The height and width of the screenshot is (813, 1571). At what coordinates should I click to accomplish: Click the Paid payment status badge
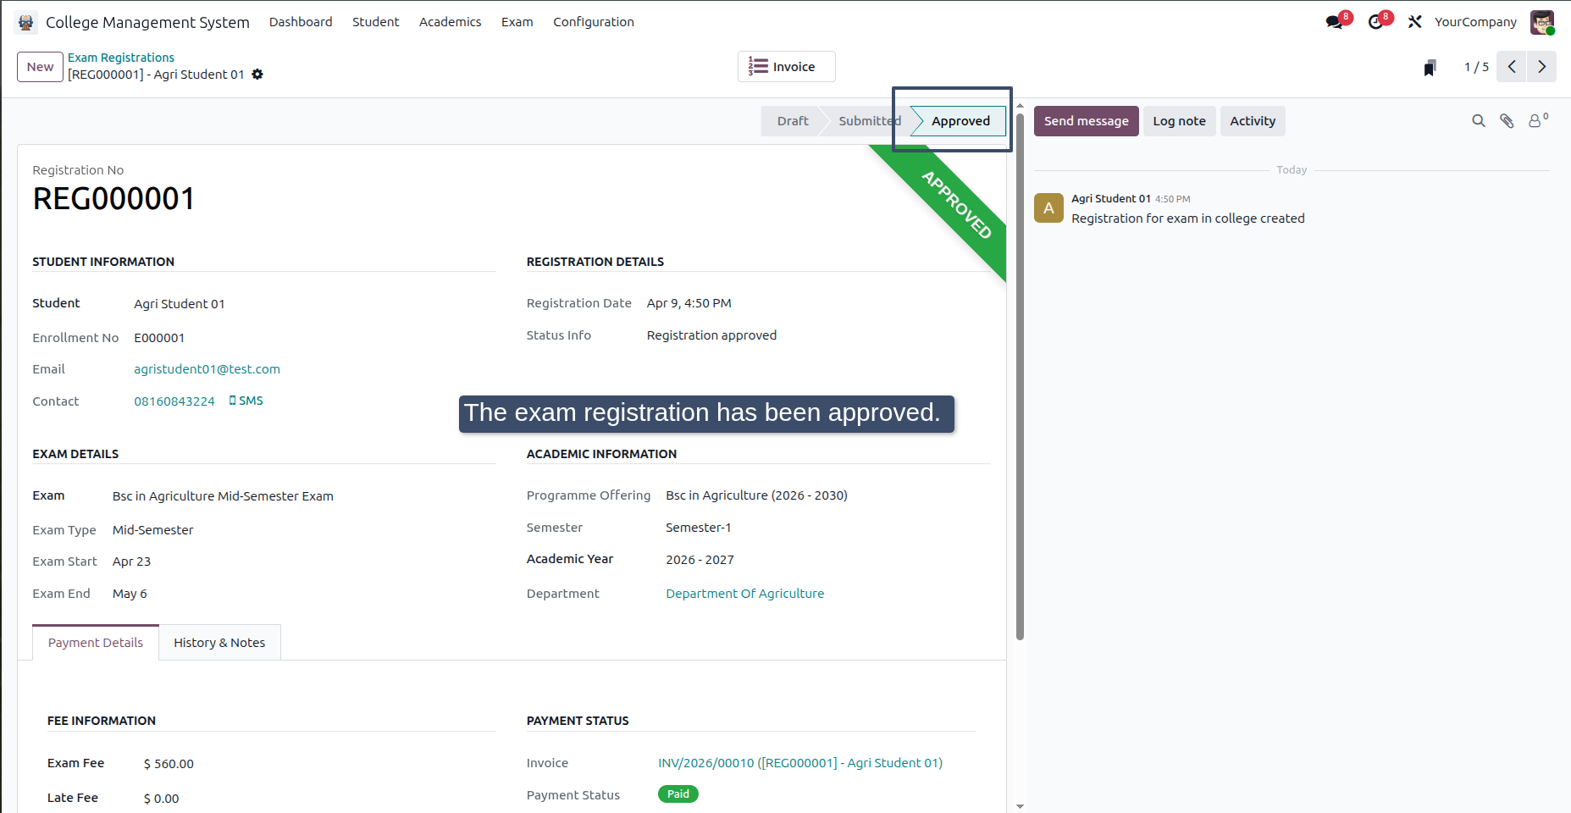678,794
